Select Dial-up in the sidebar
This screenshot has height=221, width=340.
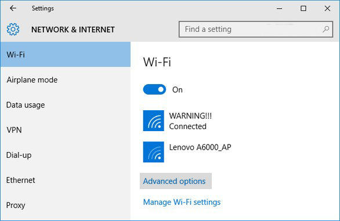[66, 155]
